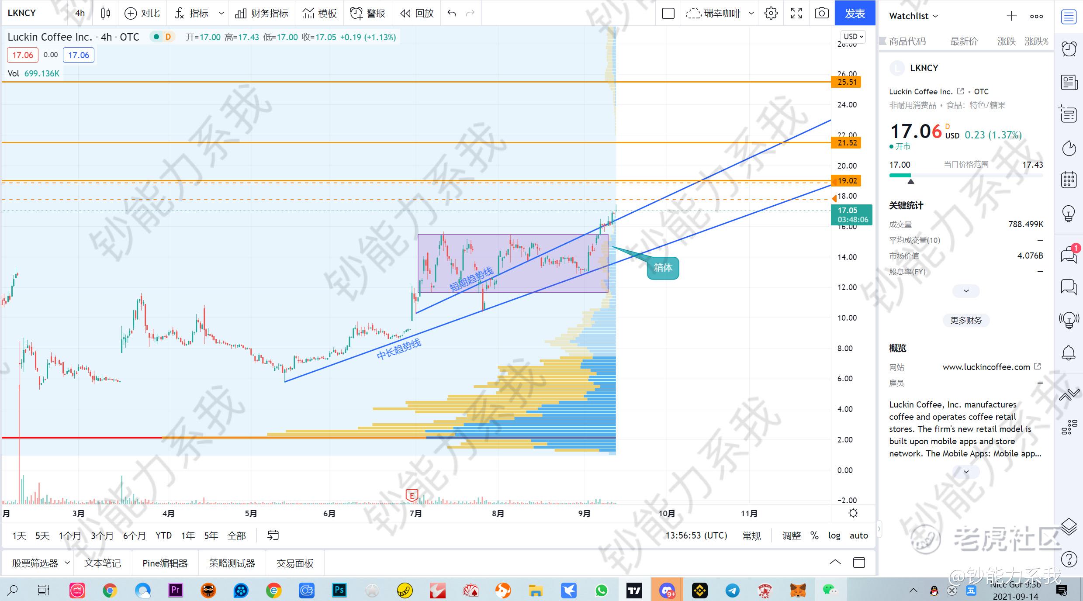Open the alarm clock alerts panel
Screen dimensions: 1083x601
(x=1069, y=49)
